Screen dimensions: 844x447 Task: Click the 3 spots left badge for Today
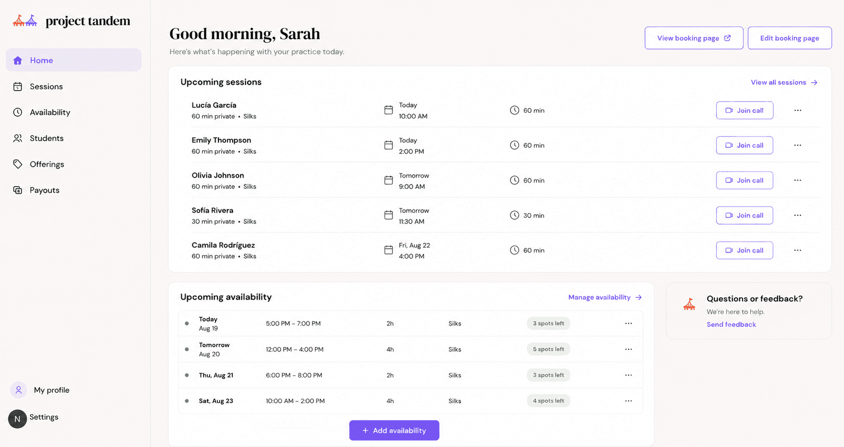[x=549, y=324]
